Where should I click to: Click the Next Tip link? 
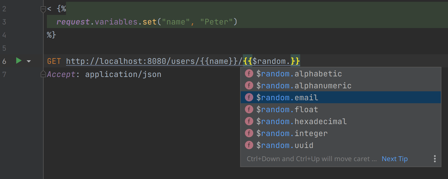click(x=395, y=159)
